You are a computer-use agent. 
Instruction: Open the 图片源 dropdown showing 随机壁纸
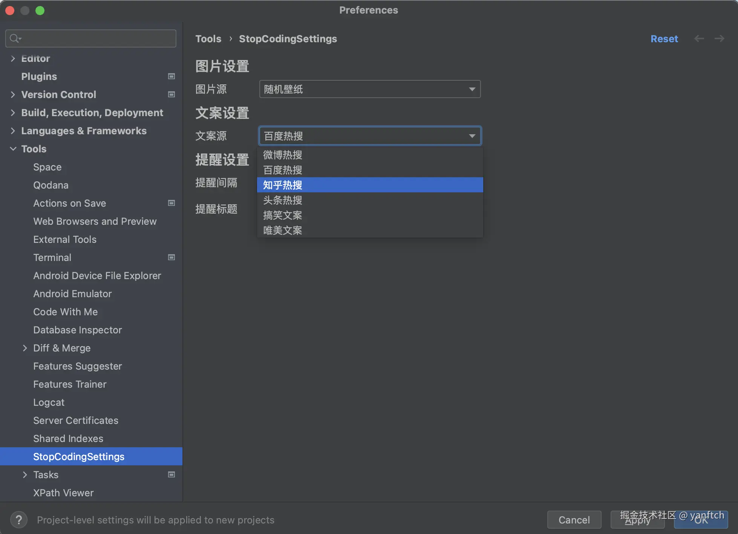pyautogui.click(x=369, y=89)
